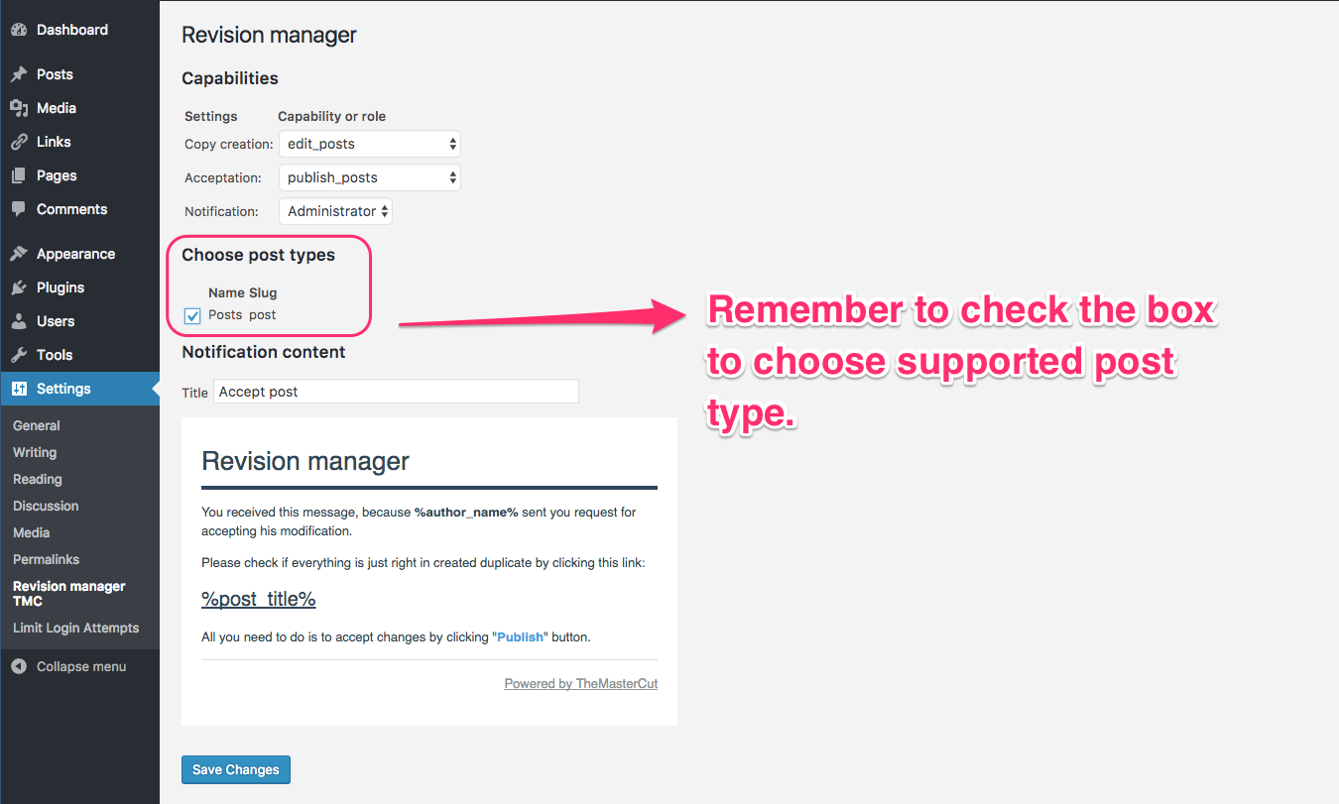Click the Links chain icon
Viewport: 1339px width, 804px height.
[x=19, y=142]
